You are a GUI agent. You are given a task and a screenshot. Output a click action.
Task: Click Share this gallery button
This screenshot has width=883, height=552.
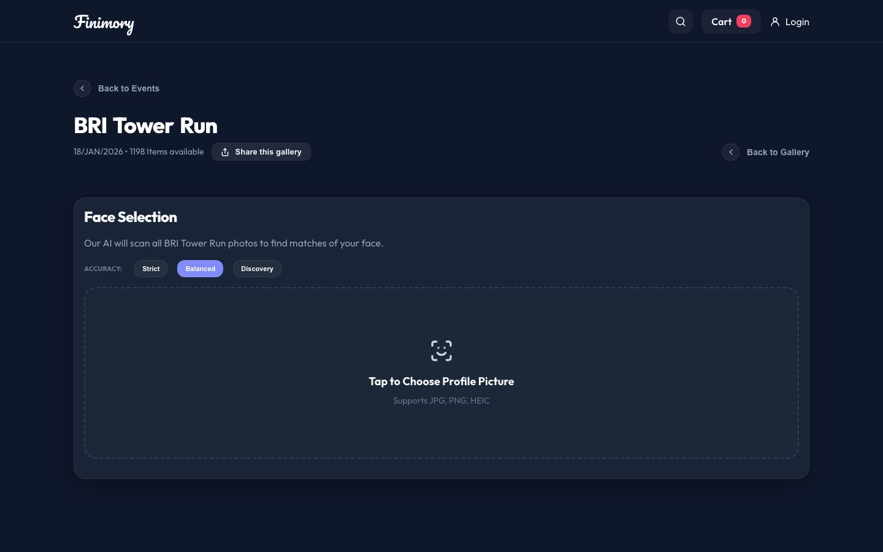coord(261,152)
